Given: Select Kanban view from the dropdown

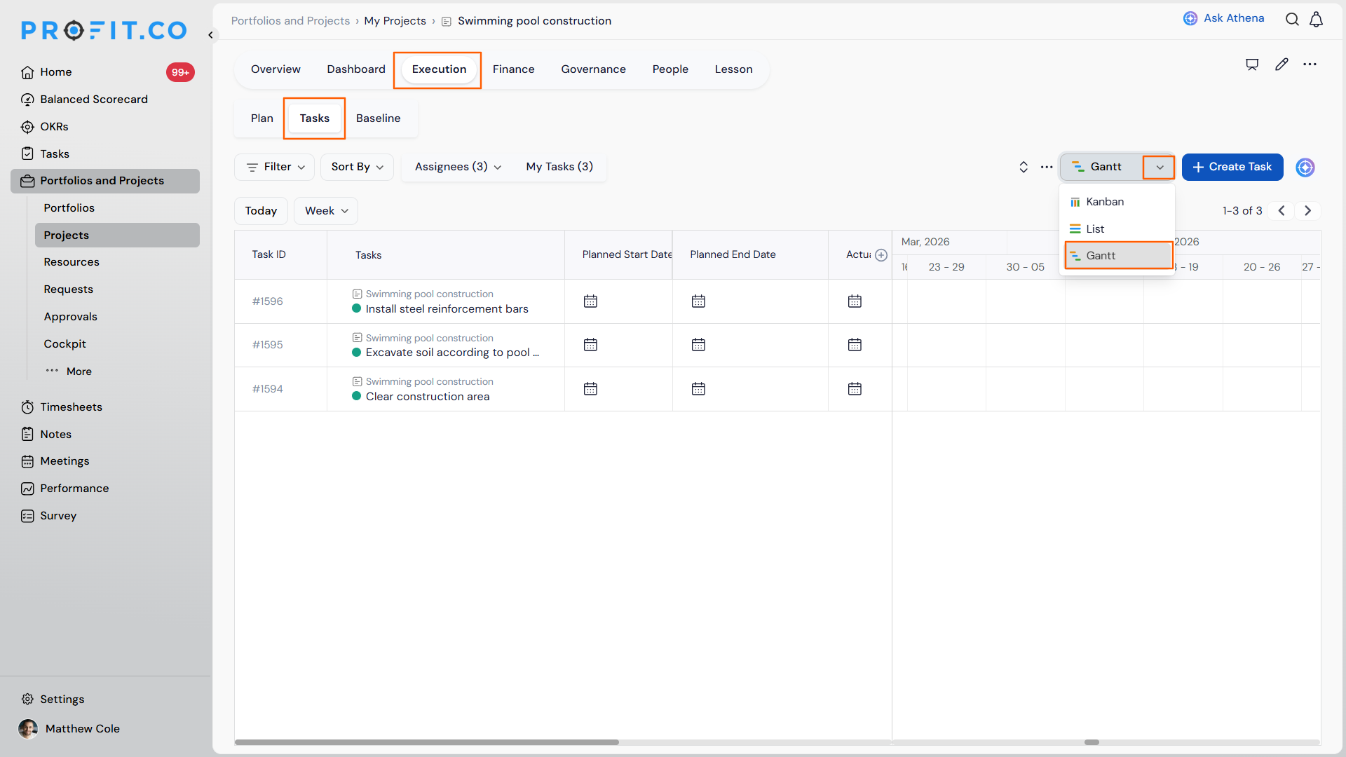Looking at the screenshot, I should point(1117,202).
